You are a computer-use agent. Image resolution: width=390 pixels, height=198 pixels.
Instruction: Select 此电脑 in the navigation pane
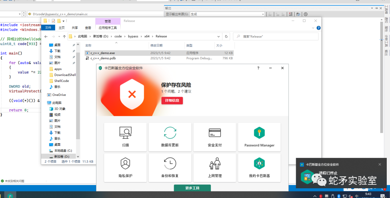pos(54,102)
